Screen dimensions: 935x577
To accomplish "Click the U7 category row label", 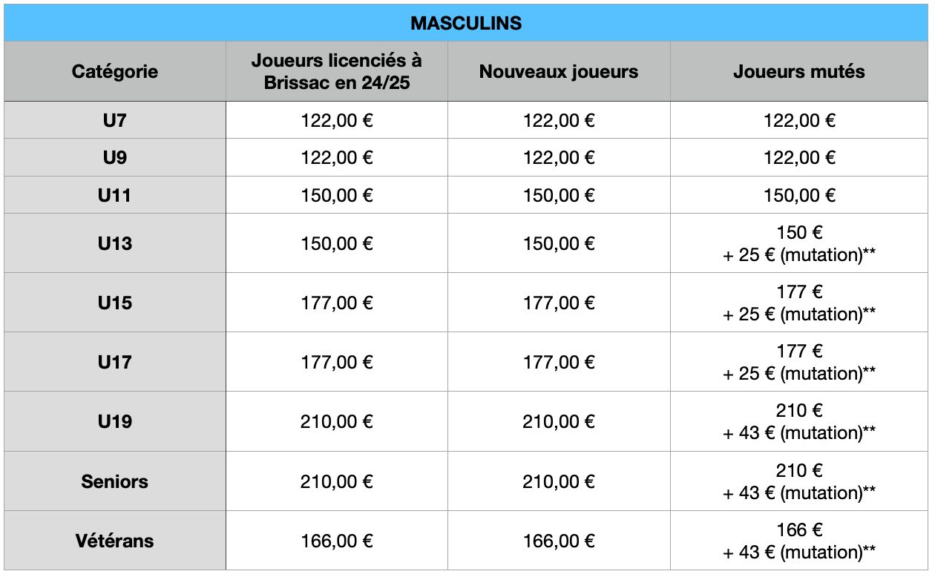I will click(115, 120).
